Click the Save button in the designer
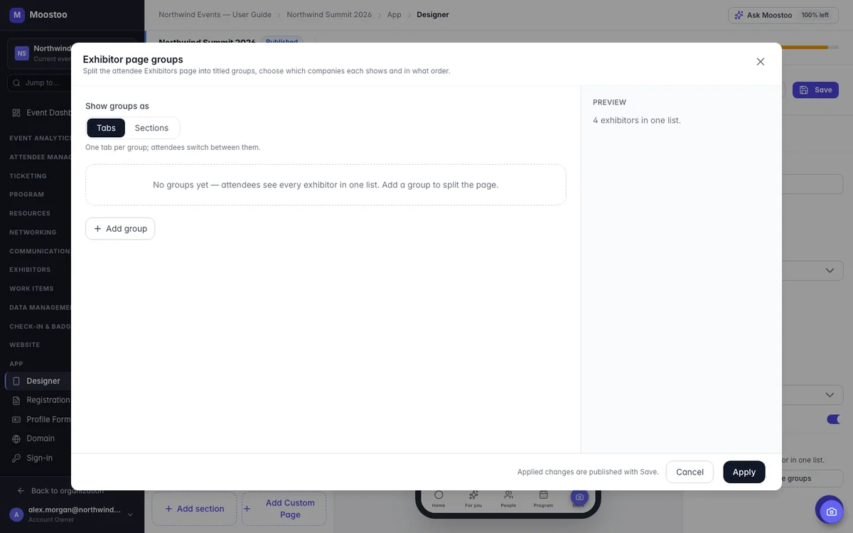Image resolution: width=853 pixels, height=533 pixels. coord(815,90)
